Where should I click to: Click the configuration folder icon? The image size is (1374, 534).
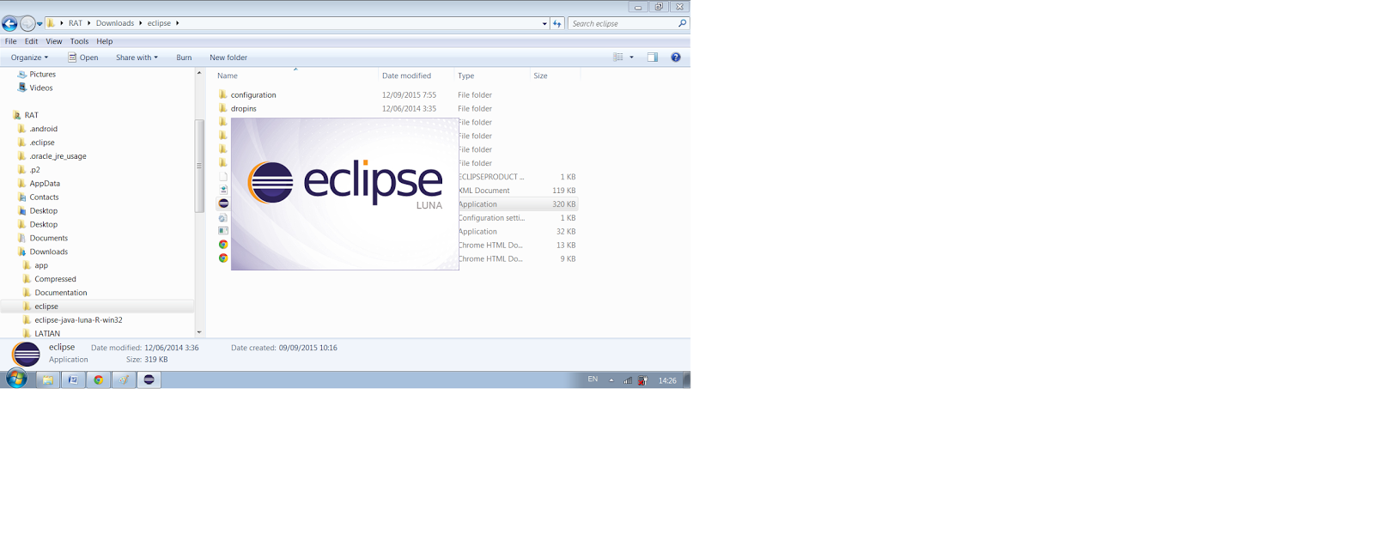point(223,94)
